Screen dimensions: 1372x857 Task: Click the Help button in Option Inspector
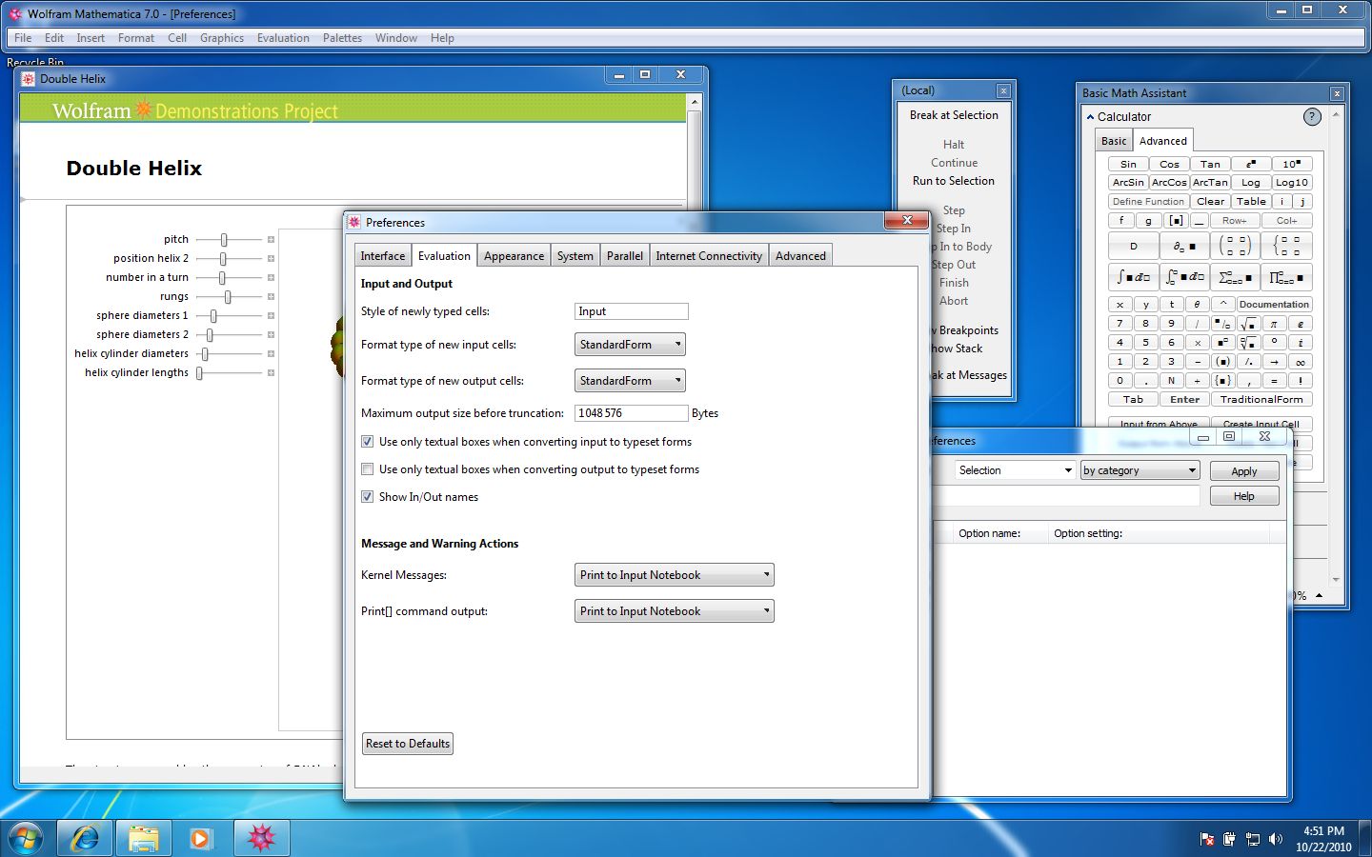pos(1244,496)
